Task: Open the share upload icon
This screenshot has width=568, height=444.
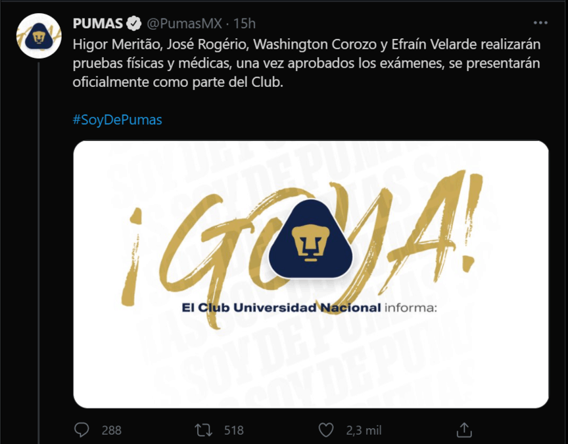Action: 463,430
